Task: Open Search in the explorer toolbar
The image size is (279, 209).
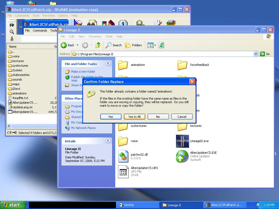Action: click(114, 45)
